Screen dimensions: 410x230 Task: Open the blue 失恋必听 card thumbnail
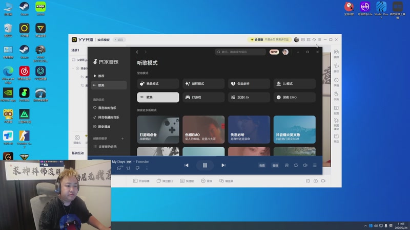[x=249, y=130]
